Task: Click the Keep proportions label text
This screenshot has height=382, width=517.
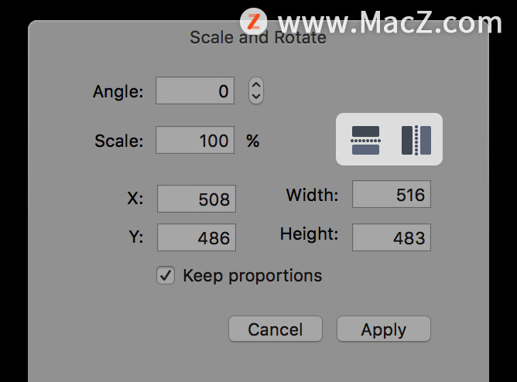Action: pyautogui.click(x=252, y=276)
